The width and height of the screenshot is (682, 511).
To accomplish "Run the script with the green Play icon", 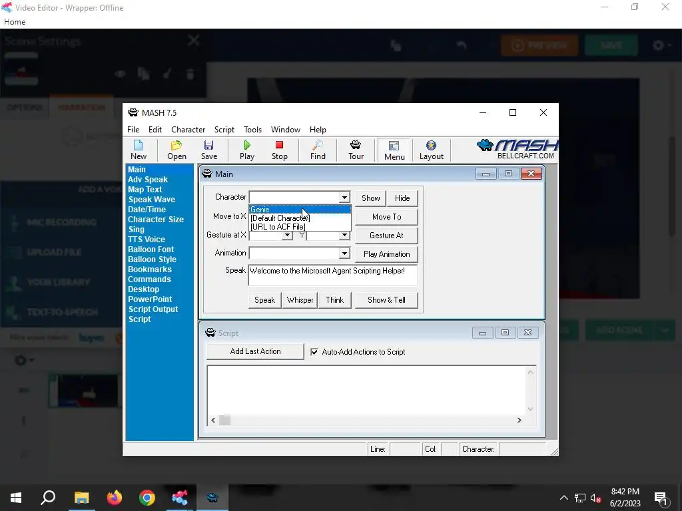I will (x=247, y=150).
